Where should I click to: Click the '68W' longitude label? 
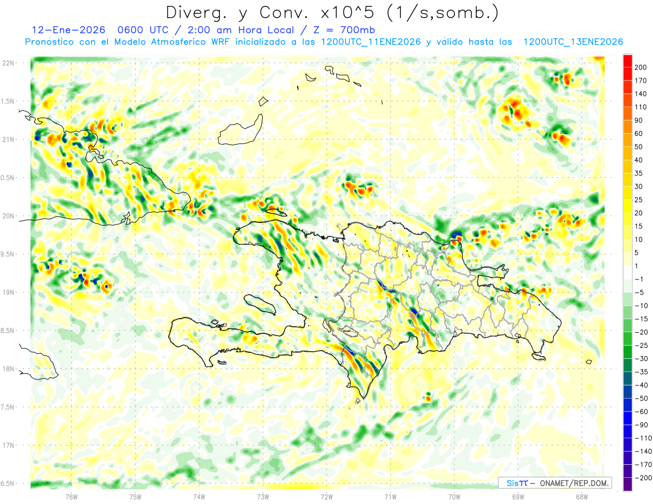581,496
